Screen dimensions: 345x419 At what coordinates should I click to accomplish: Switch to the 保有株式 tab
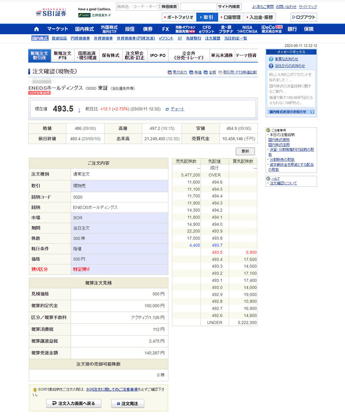click(x=111, y=55)
